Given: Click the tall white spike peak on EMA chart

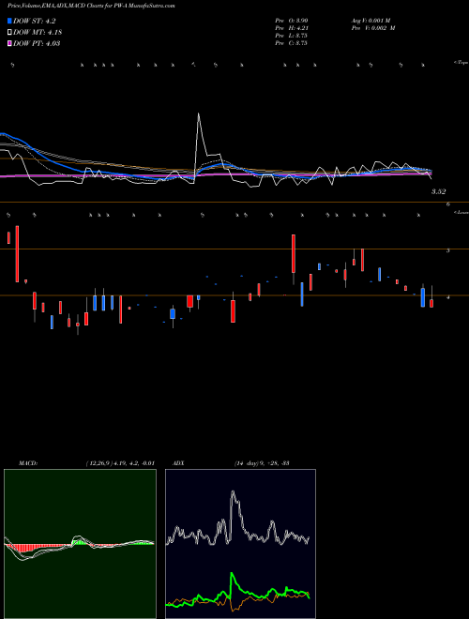Looking at the screenshot, I should tap(198, 114).
